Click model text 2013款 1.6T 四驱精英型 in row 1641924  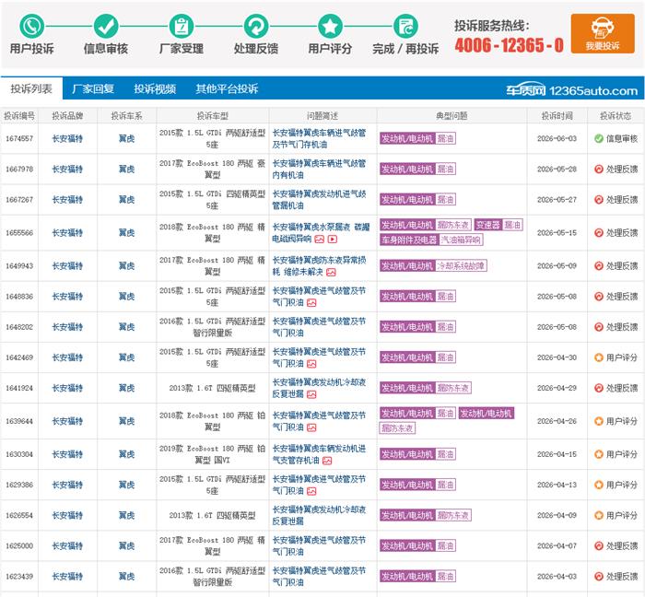[x=212, y=388]
